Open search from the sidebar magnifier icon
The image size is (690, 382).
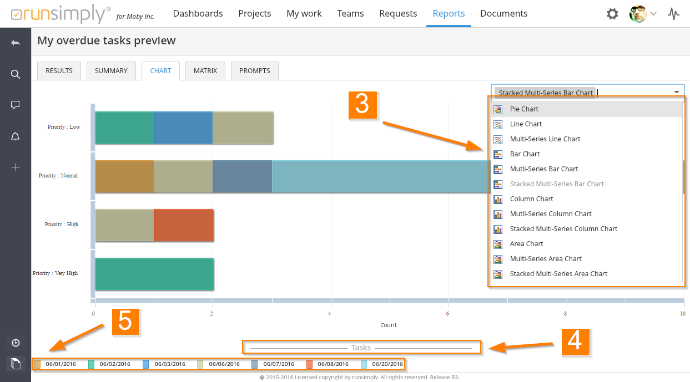click(16, 74)
